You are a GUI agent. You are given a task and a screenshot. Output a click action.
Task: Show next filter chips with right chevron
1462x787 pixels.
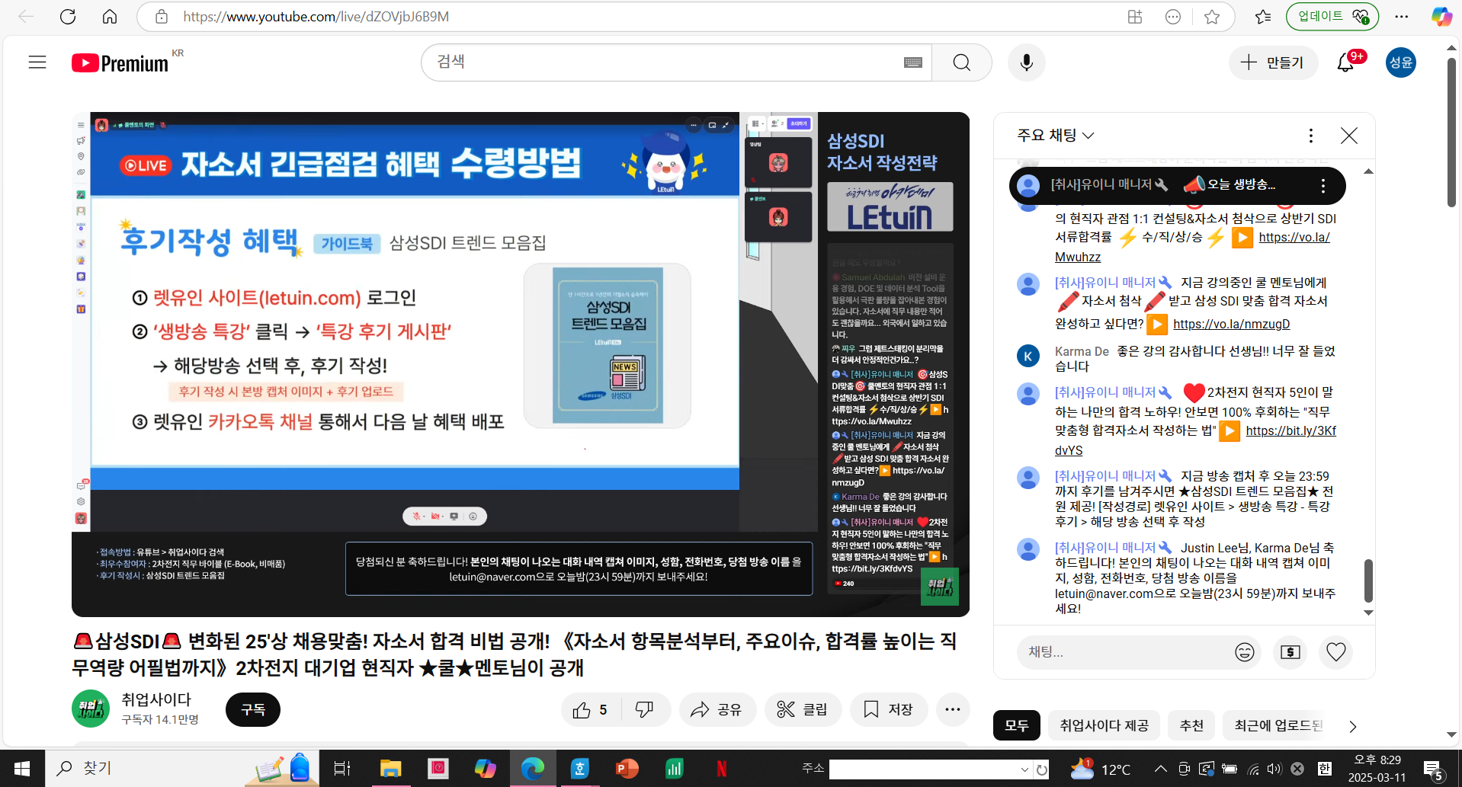[x=1352, y=726]
